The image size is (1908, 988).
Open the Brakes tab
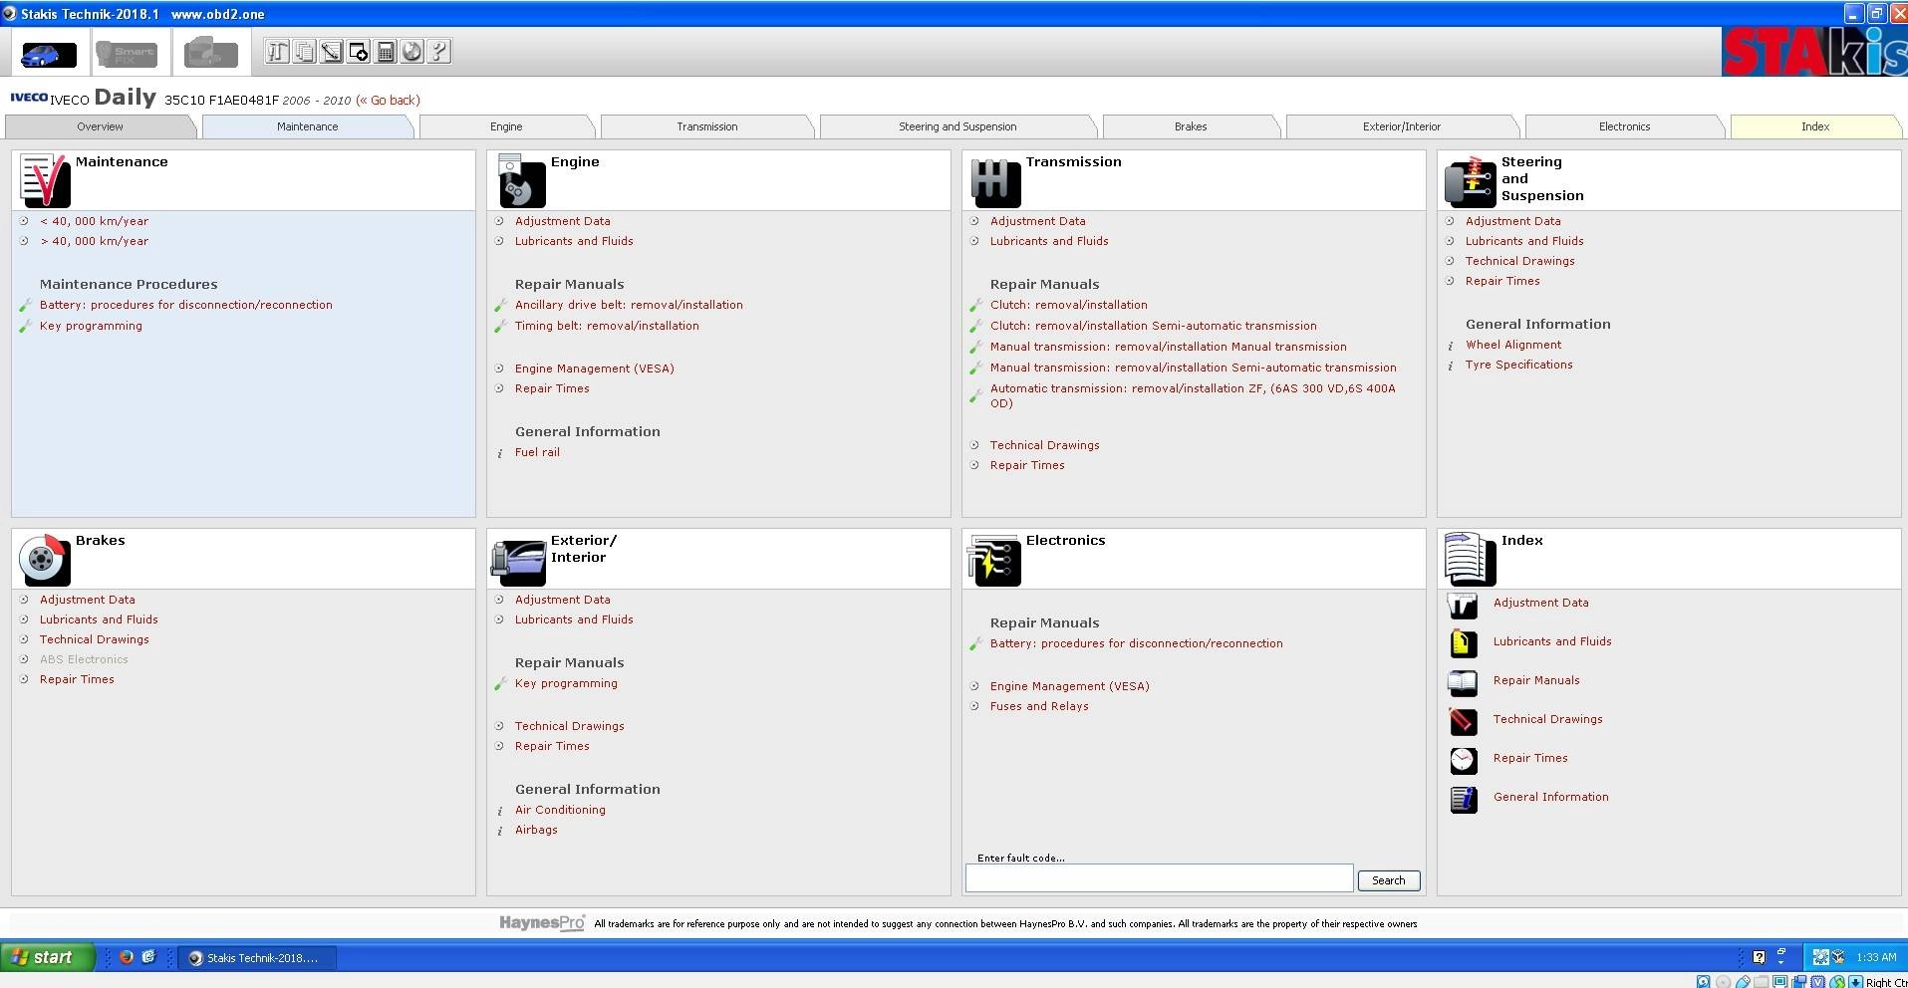pyautogui.click(x=1191, y=126)
